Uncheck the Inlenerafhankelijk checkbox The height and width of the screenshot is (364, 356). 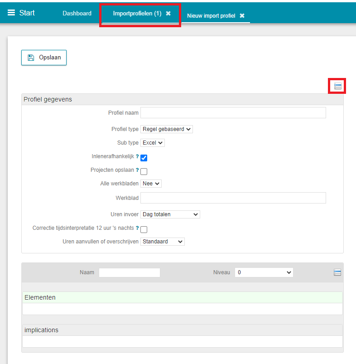[x=144, y=158]
